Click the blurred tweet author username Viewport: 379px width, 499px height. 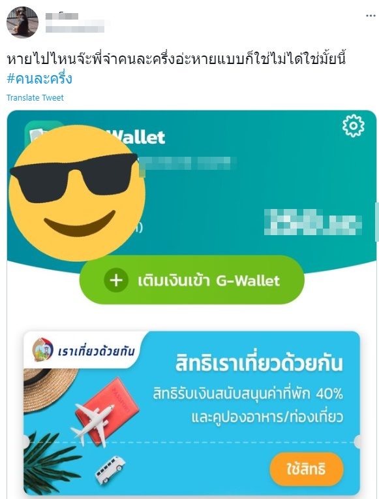[75, 23]
